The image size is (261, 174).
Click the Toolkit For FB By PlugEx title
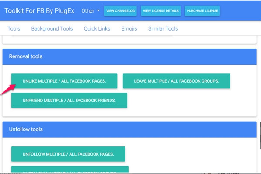pyautogui.click(x=39, y=11)
